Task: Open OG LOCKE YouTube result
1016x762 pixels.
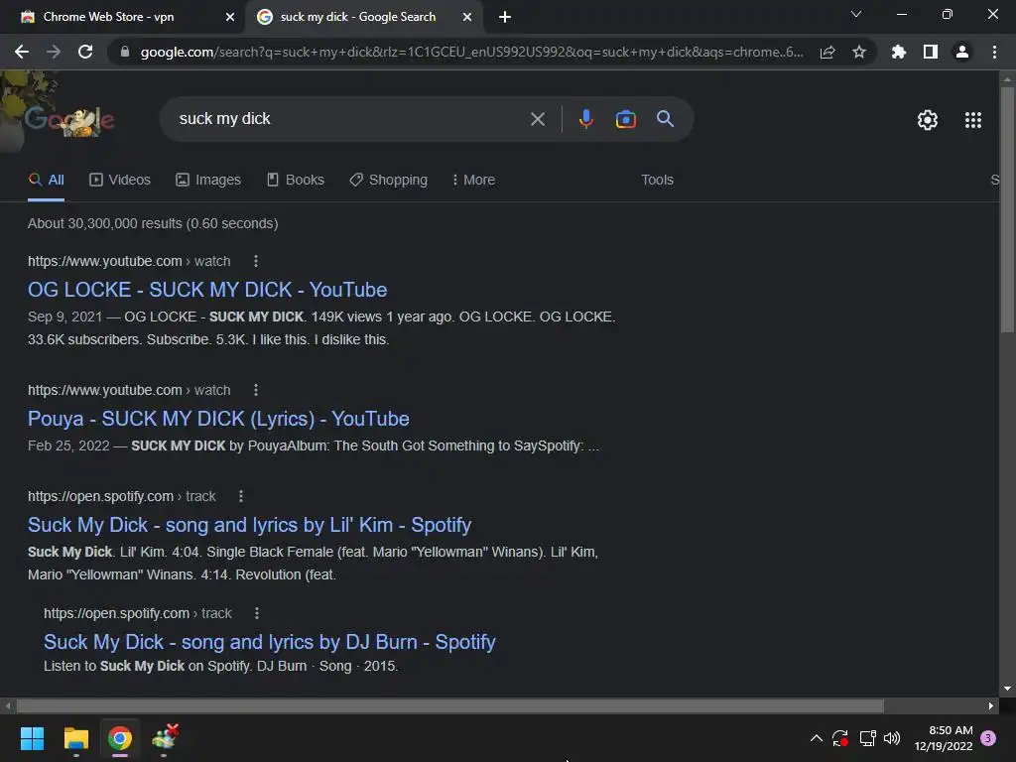Action: point(207,290)
